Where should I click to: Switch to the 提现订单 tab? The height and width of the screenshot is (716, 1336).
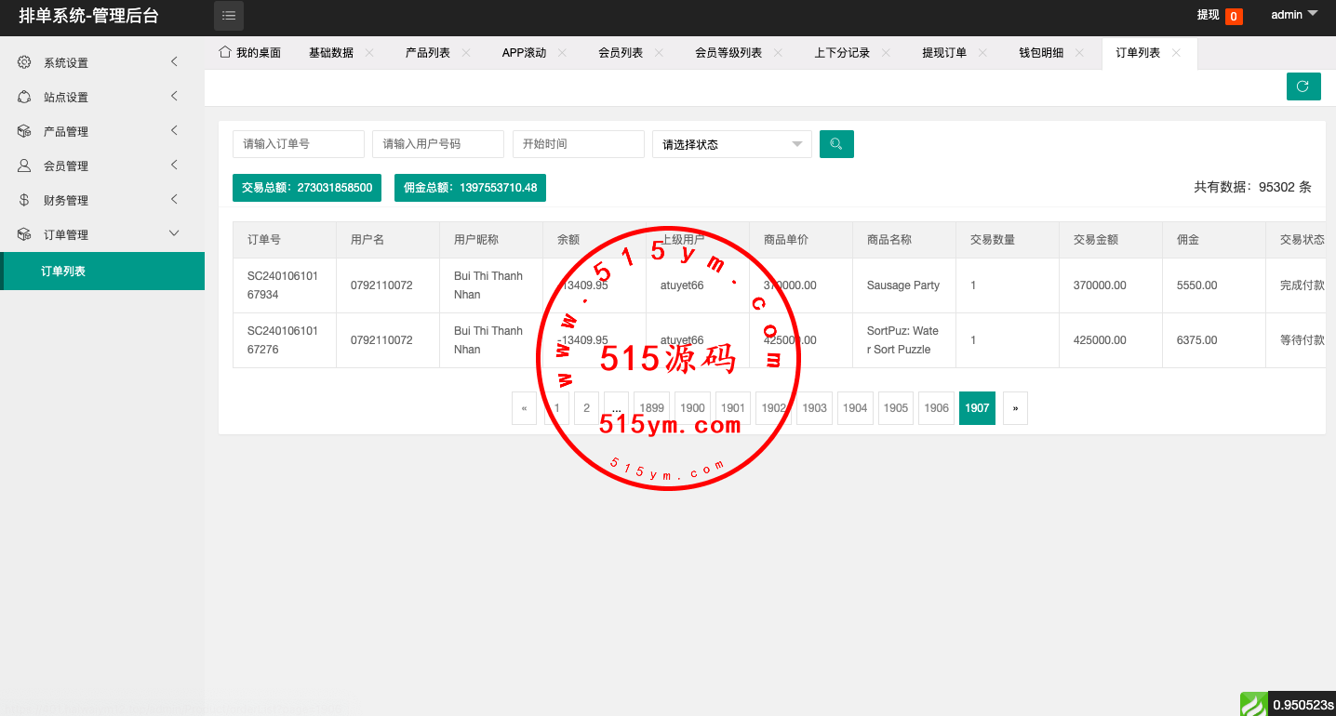[x=943, y=53]
